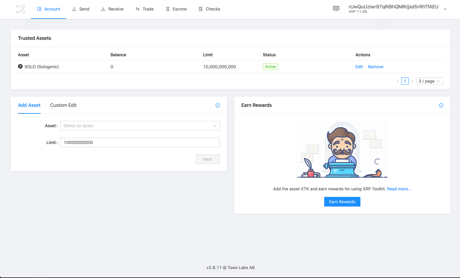Open the Account menu
The image size is (460, 278).
(49, 9)
